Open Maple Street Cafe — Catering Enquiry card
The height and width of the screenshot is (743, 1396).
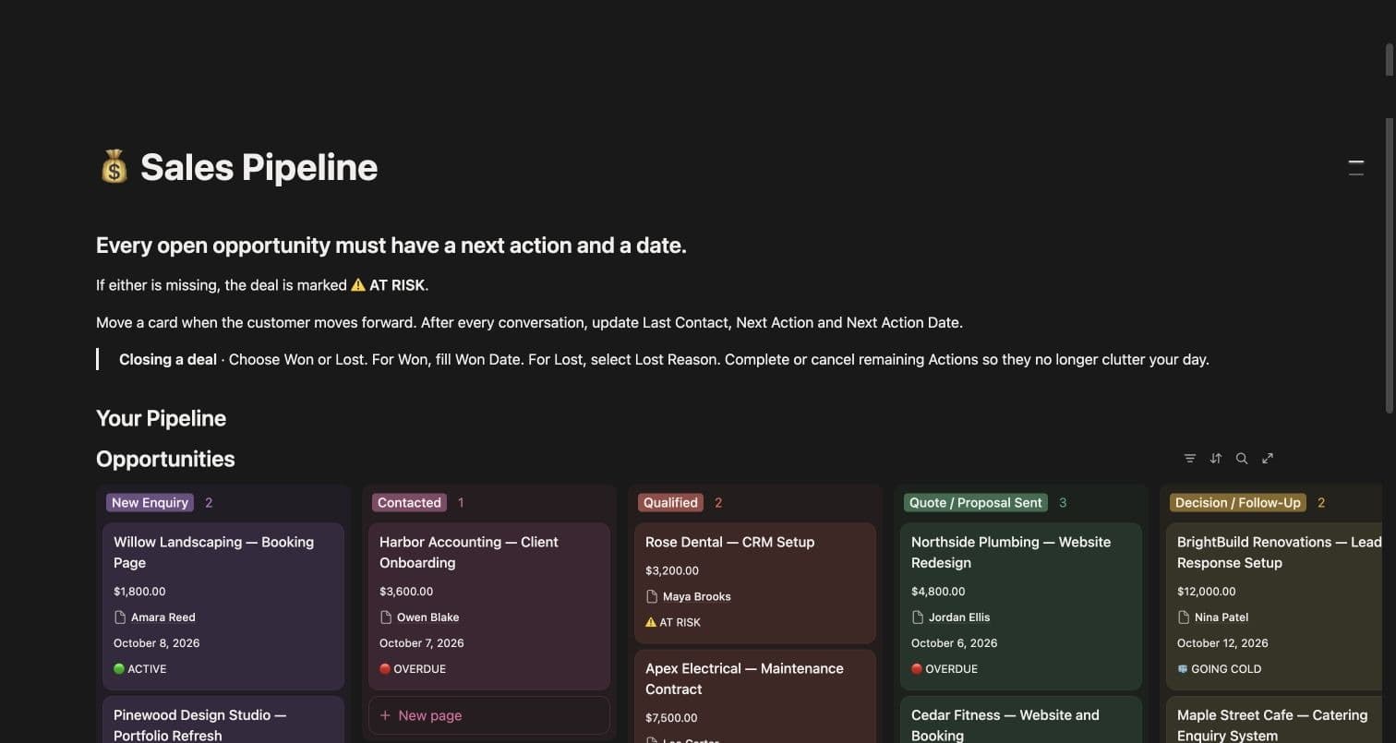1275,720
